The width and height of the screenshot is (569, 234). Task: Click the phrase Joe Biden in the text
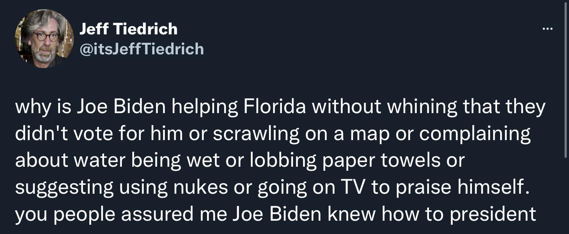[113, 106]
